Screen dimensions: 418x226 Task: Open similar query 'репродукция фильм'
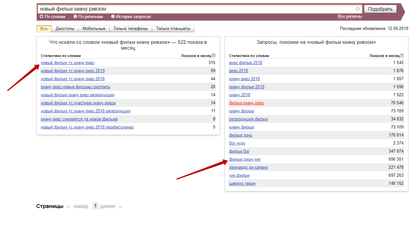[x=248, y=119]
